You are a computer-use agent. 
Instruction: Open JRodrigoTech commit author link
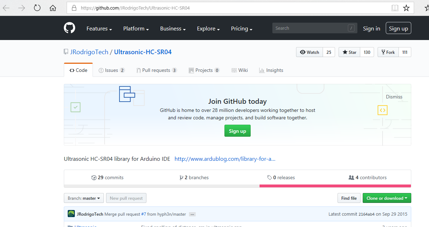(x=90, y=214)
